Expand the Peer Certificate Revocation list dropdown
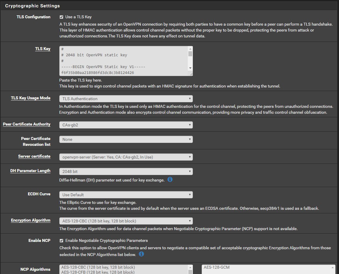Image resolution: width=339 pixels, height=274 pixels. (x=126, y=139)
